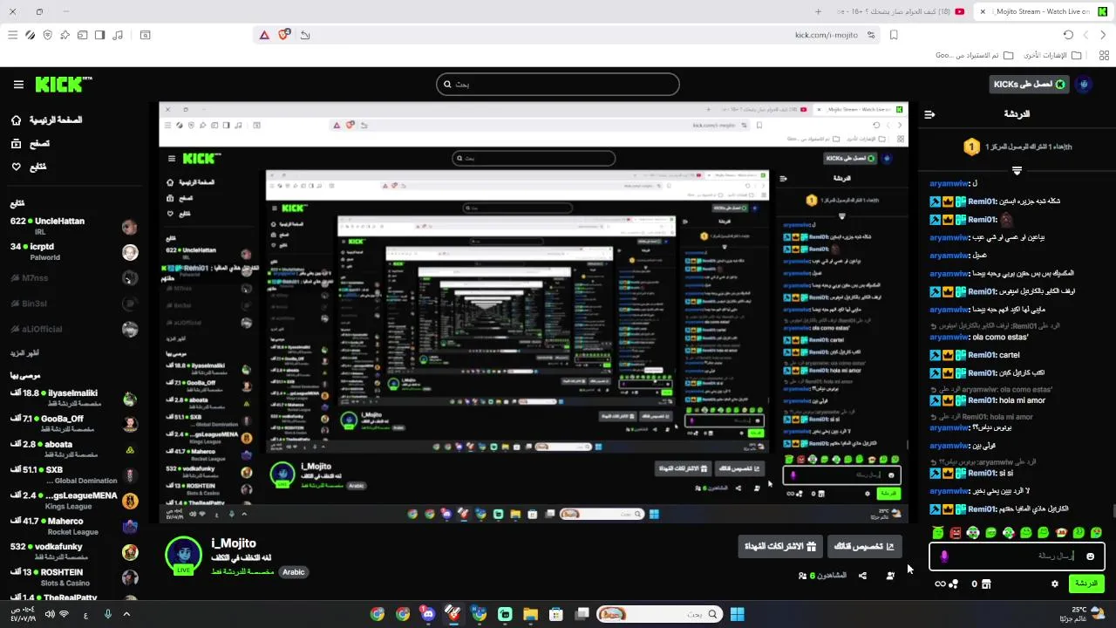Open recommended channel aboata

(x=74, y=448)
